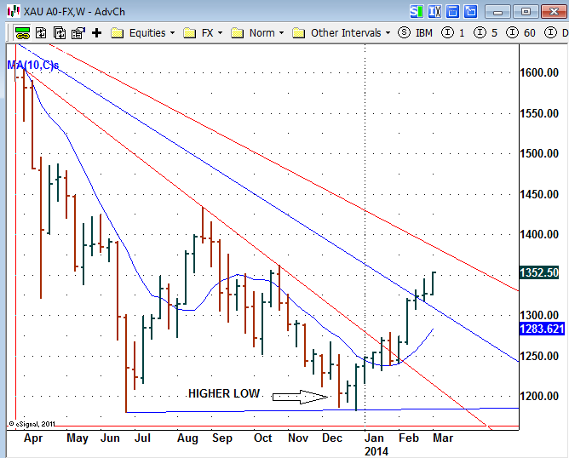Click the blue window-frame title bar icon

pos(452,12)
